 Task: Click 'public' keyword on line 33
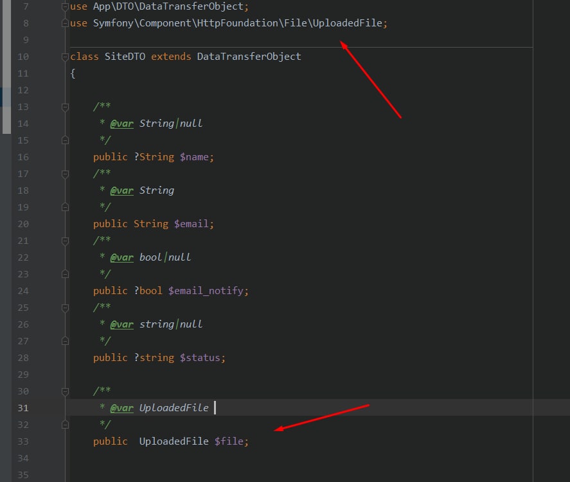coord(110,441)
